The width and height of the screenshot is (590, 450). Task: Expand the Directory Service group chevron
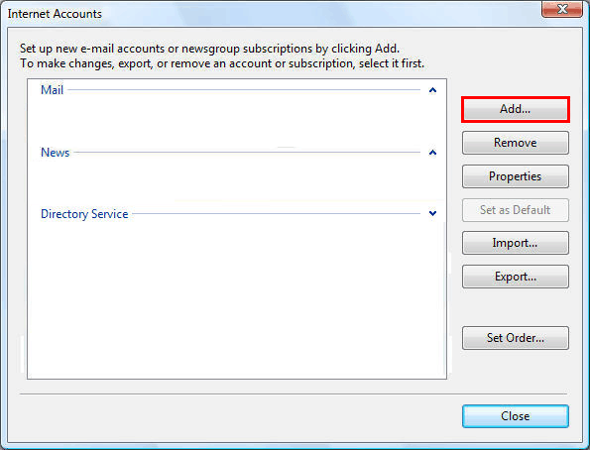coord(432,213)
